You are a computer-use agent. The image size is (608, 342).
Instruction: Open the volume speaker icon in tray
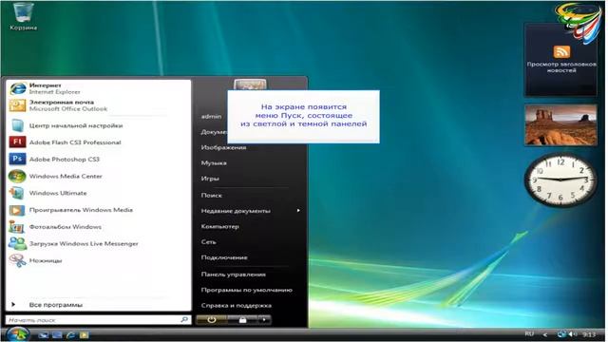coord(572,334)
